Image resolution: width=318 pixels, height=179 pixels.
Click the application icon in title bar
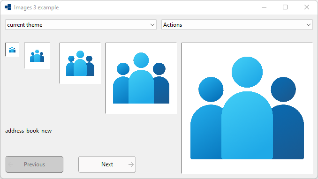pyautogui.click(x=8, y=7)
